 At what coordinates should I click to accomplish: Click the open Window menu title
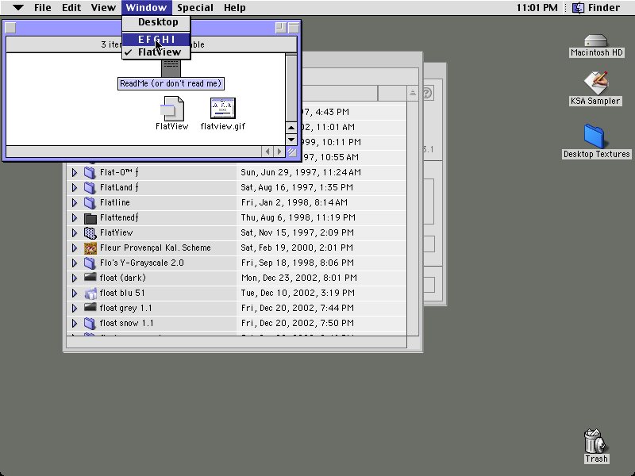coord(146,8)
